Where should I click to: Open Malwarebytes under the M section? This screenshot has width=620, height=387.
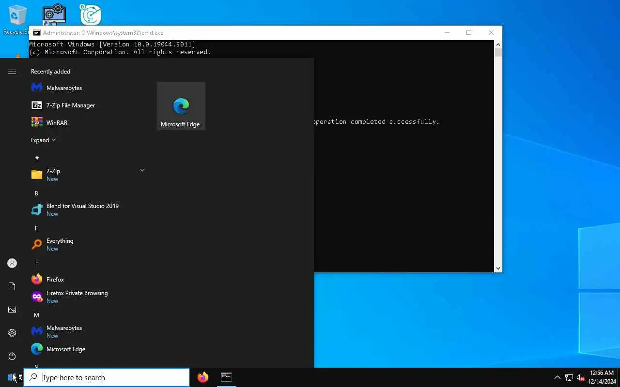pyautogui.click(x=87, y=331)
